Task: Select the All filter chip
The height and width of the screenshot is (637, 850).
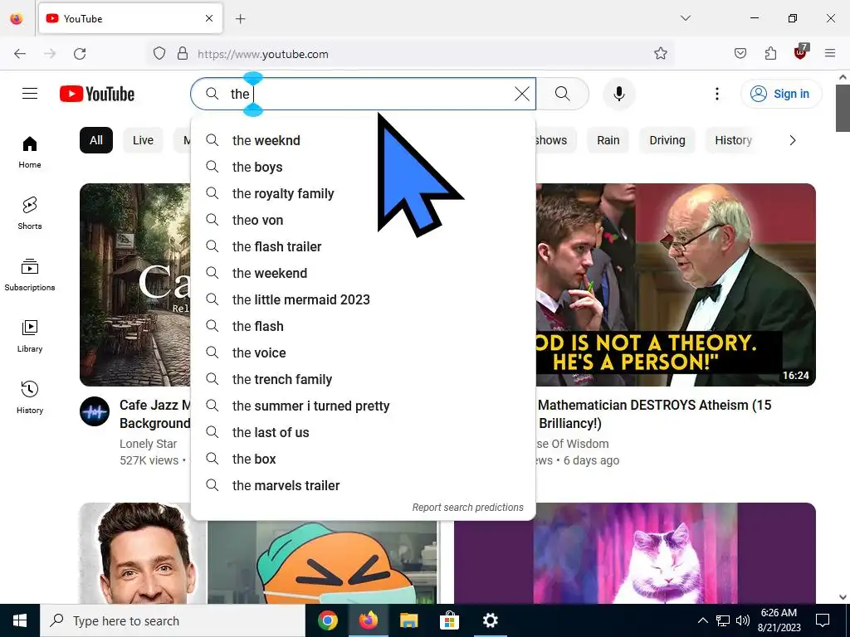Action: point(96,140)
